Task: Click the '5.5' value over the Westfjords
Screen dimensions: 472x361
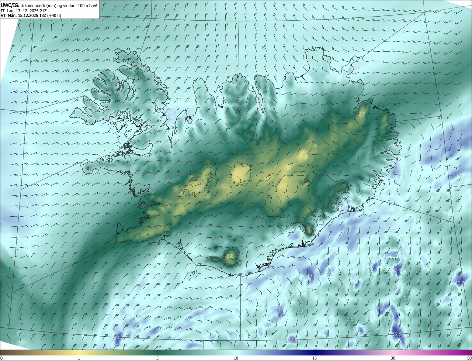Action: (x=112, y=92)
